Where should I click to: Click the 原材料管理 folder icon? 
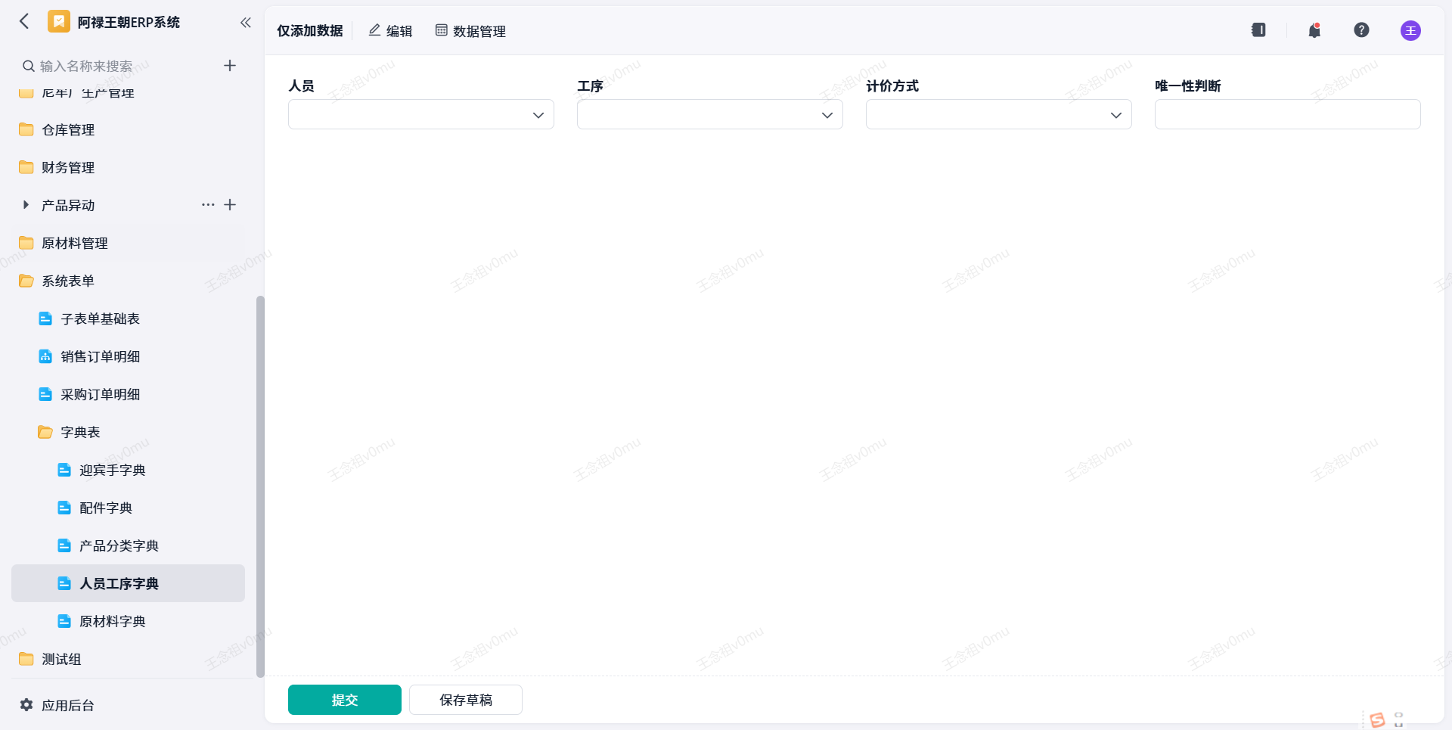coord(26,243)
